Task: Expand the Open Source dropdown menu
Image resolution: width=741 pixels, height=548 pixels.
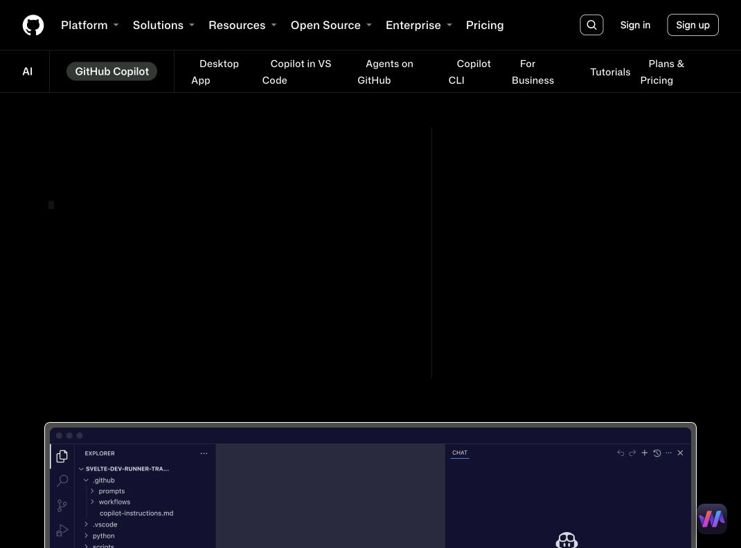Action: click(x=331, y=25)
